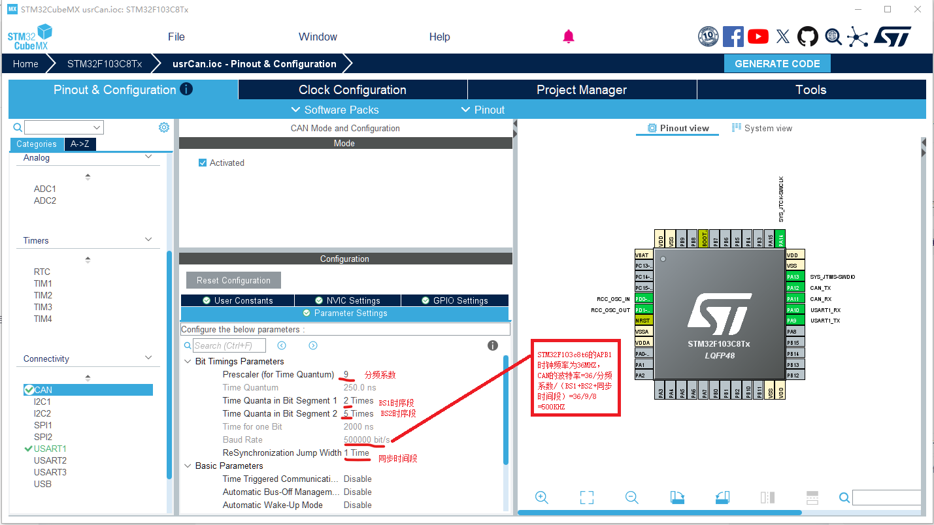Open the Help menu
Image resolution: width=934 pixels, height=525 pixels.
[x=440, y=37]
